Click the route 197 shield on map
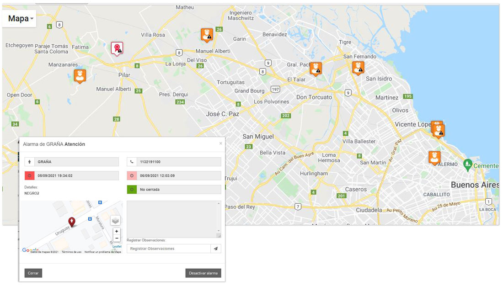This screenshot has width=503, height=297. click(x=275, y=90)
